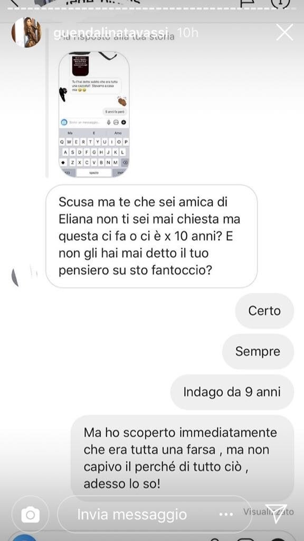The height and width of the screenshot is (541, 304).
Task: Tap the 10h story timestamp
Action: (x=187, y=33)
